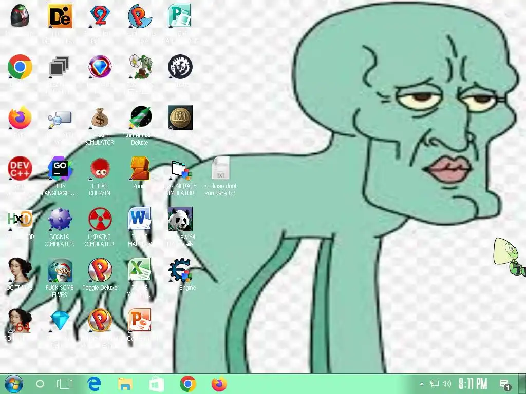Launch Rocket Mania Deluxe
This screenshot has height=394, width=526.
pos(140,117)
